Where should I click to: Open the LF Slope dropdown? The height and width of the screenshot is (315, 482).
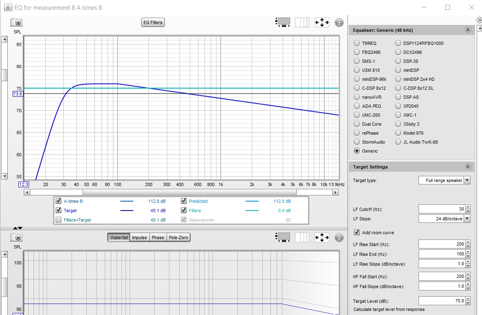pos(467,218)
